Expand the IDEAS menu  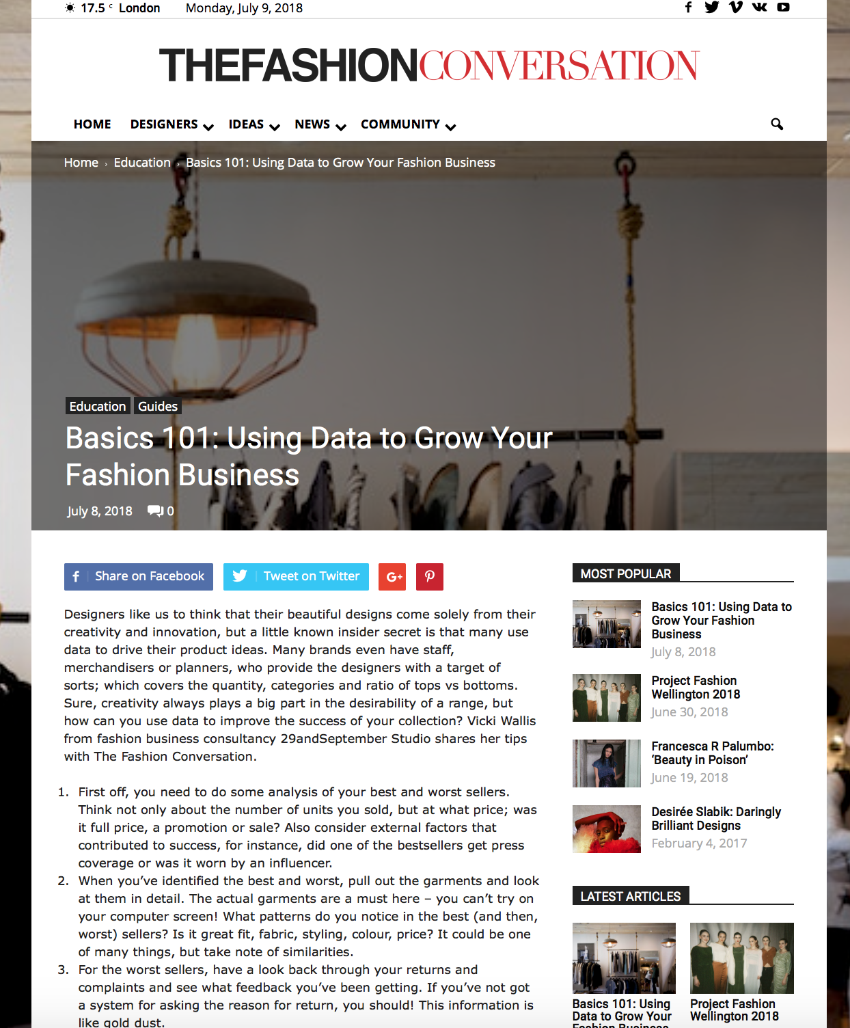pos(254,124)
